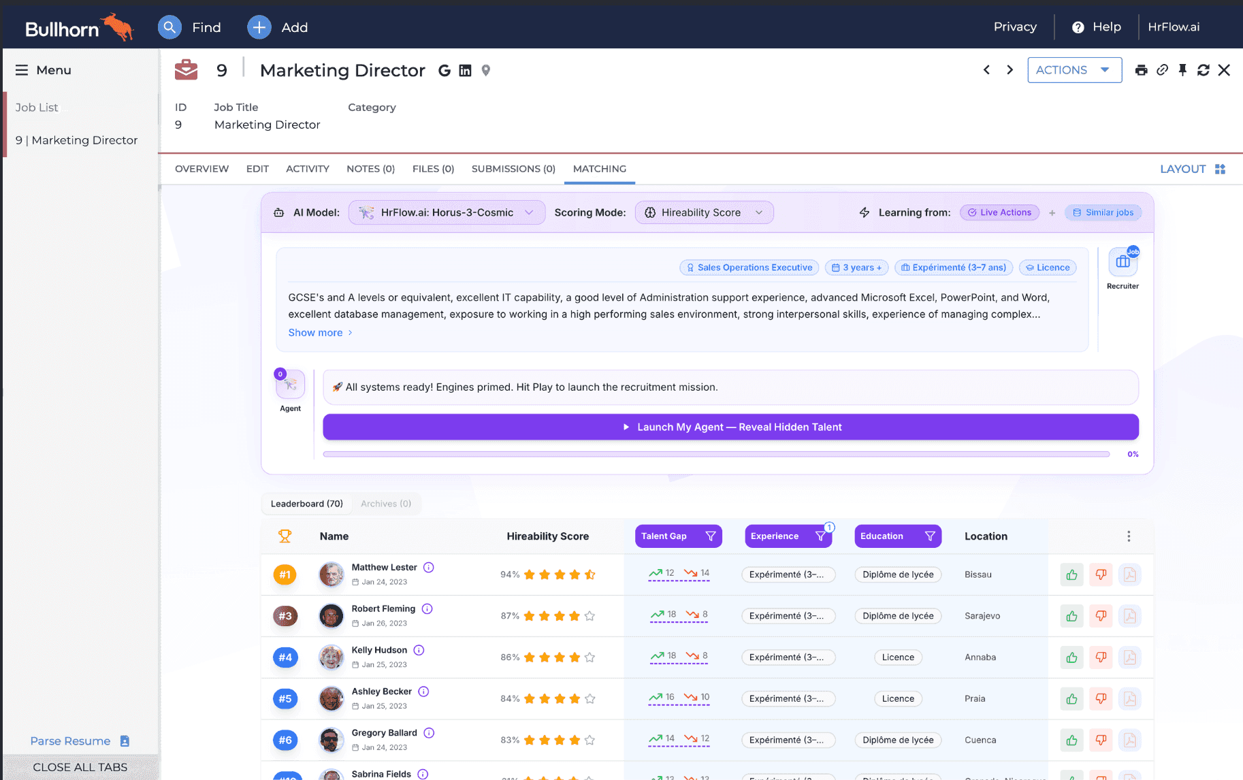The width and height of the screenshot is (1243, 780).
Task: Open the Find search tool
Action: [169, 27]
